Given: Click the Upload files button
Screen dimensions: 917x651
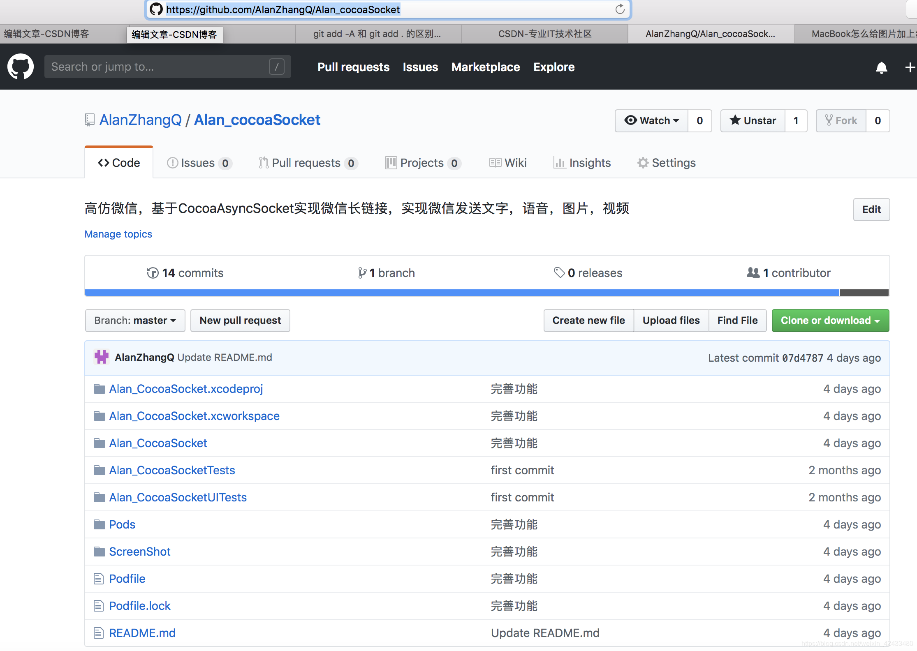Looking at the screenshot, I should point(671,321).
